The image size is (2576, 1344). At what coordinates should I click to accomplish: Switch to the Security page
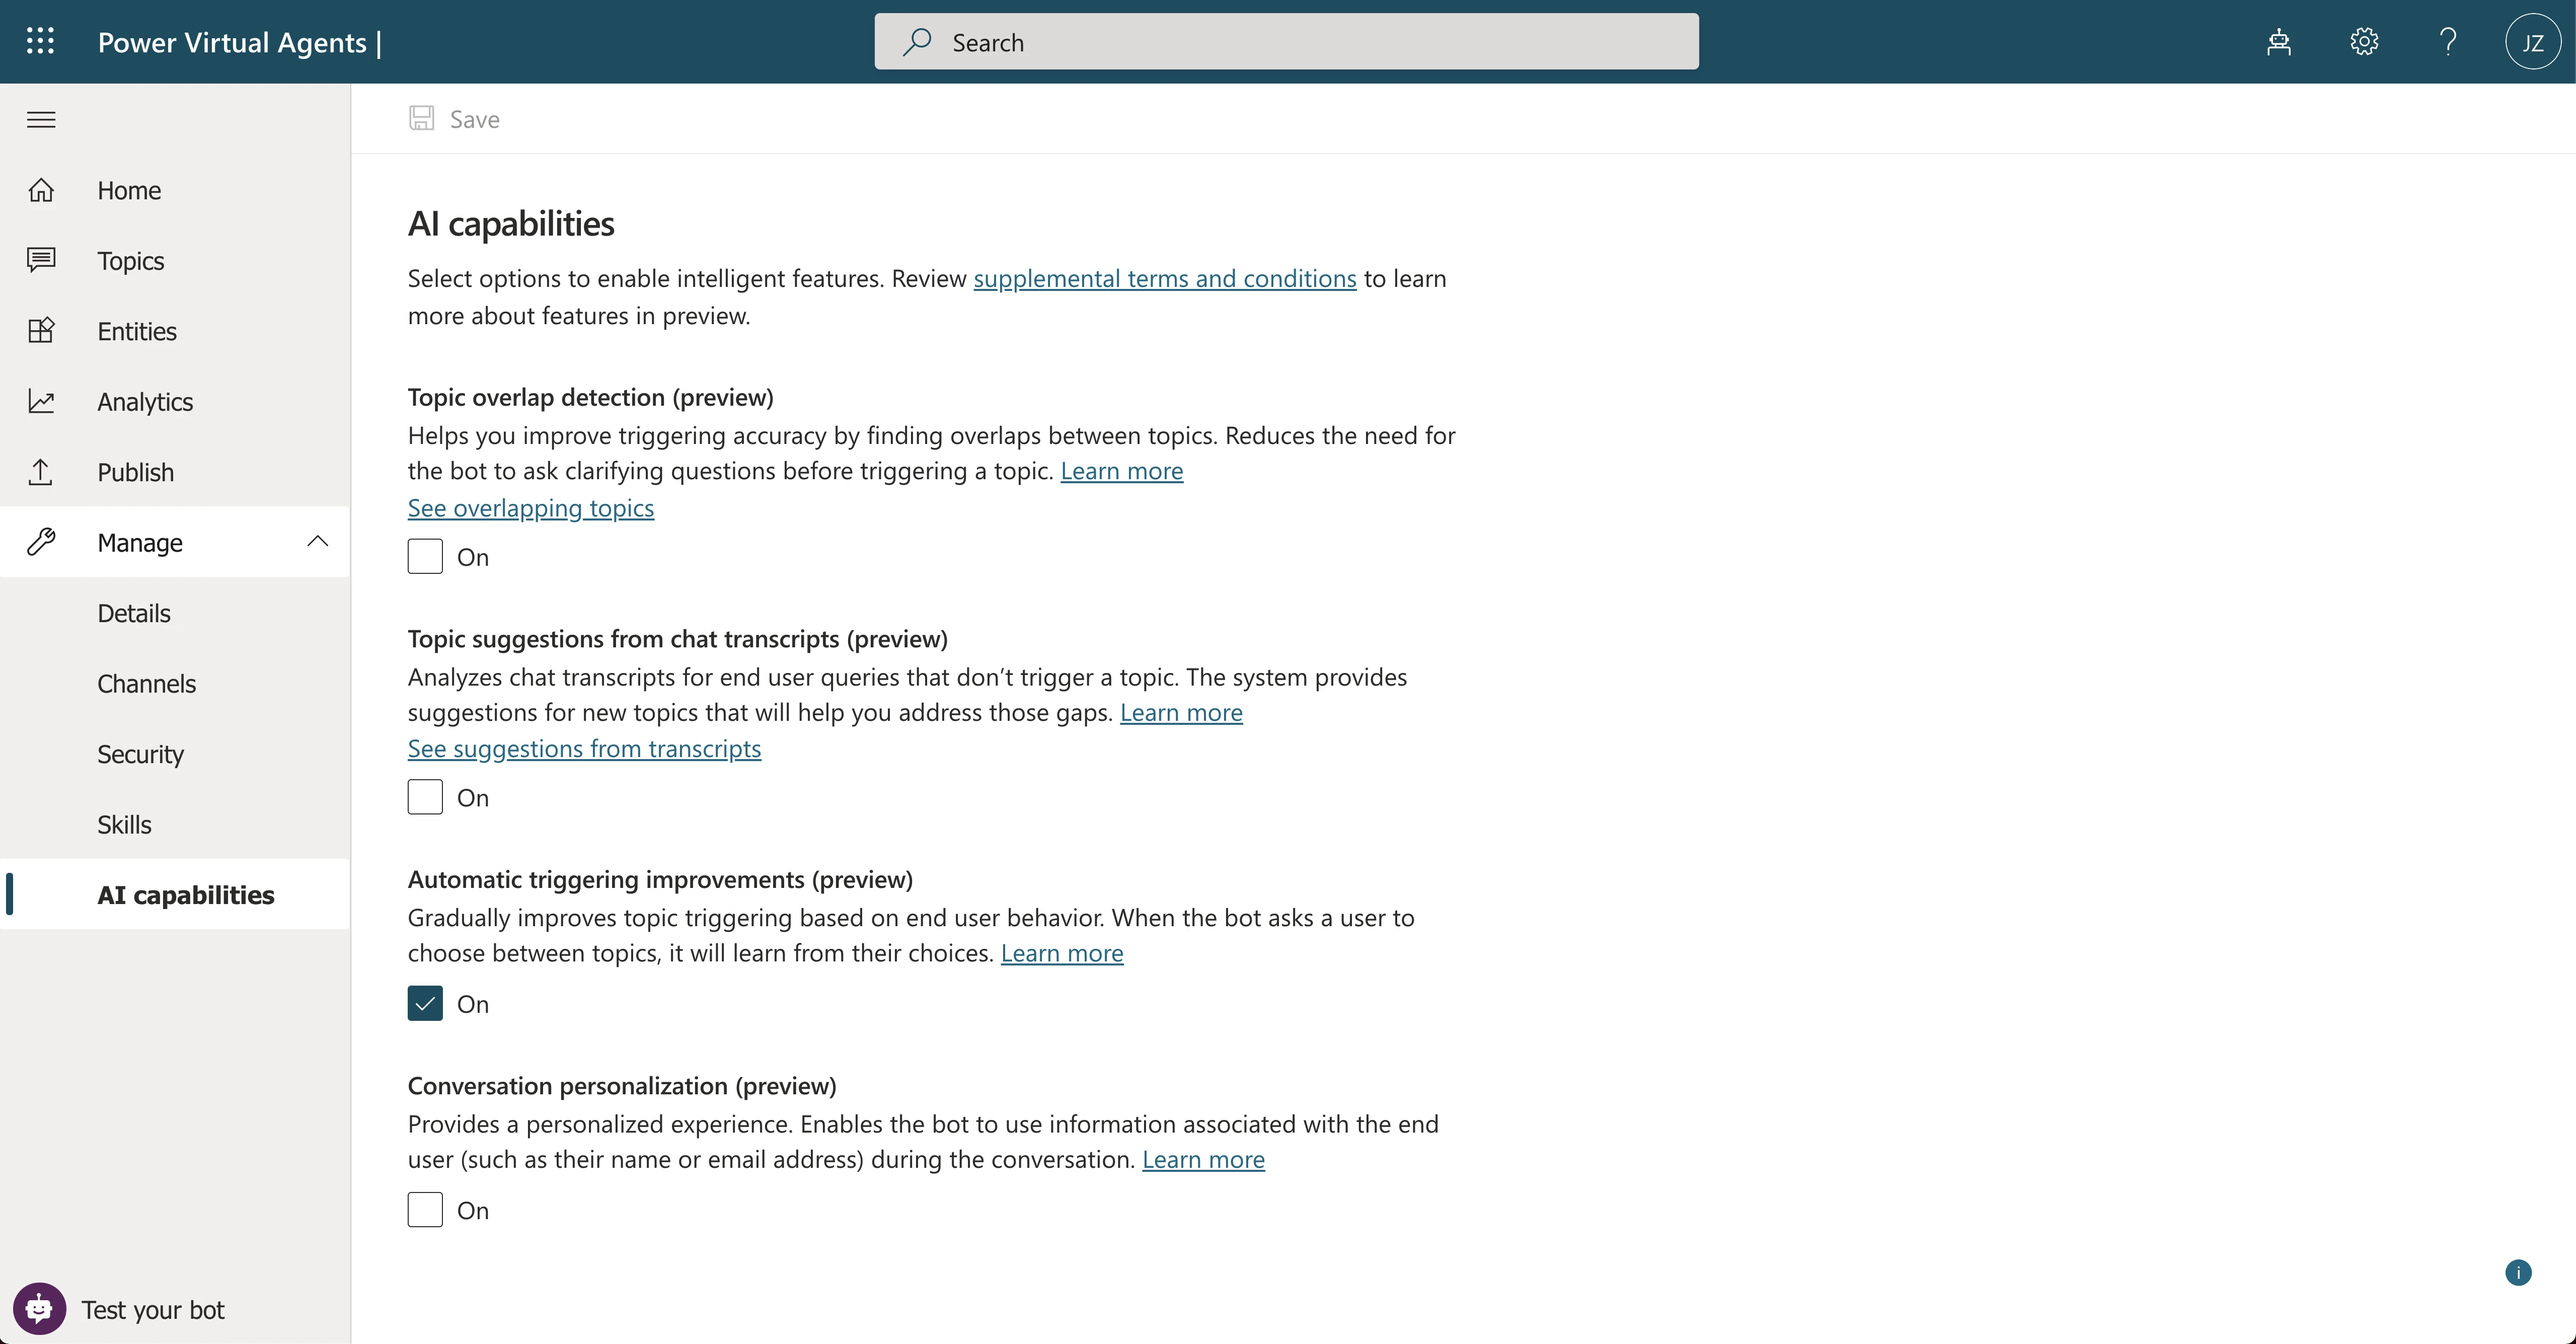[140, 753]
